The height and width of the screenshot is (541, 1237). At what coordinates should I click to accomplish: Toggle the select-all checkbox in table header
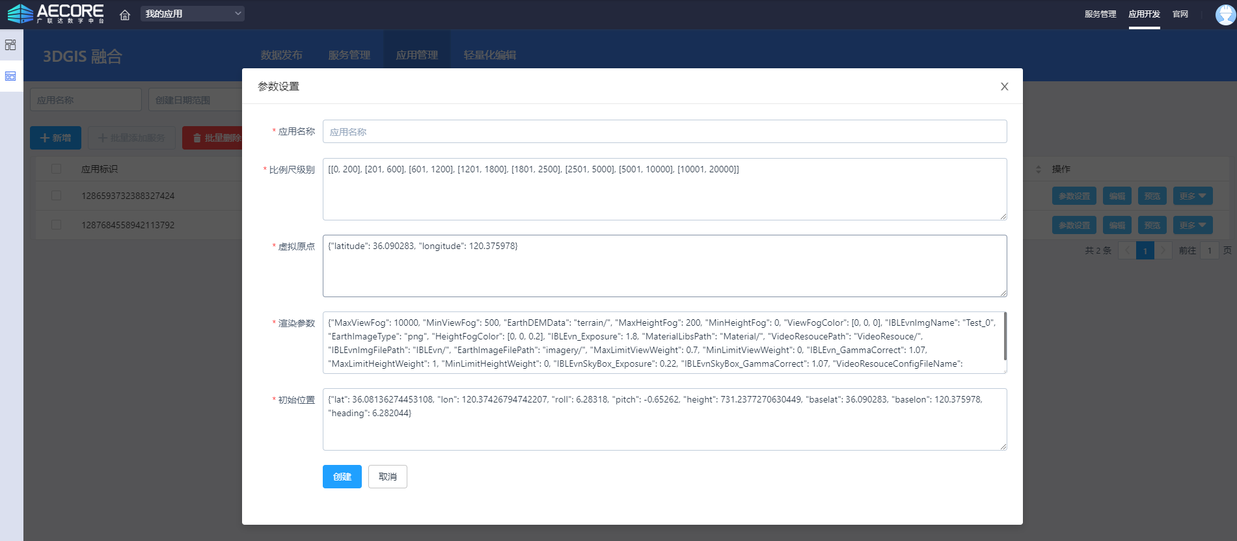[x=57, y=169]
